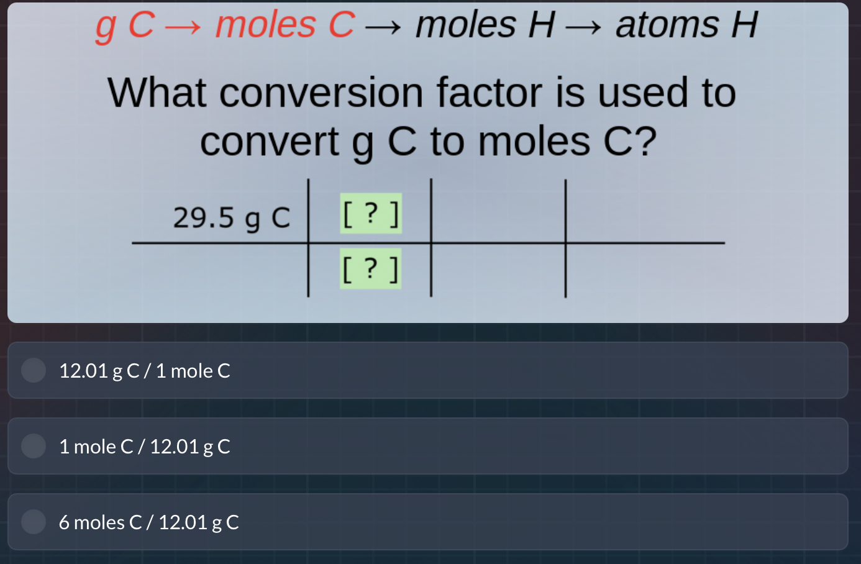
Task: Click the green denominator [ ? ] box
Action: pos(370,268)
